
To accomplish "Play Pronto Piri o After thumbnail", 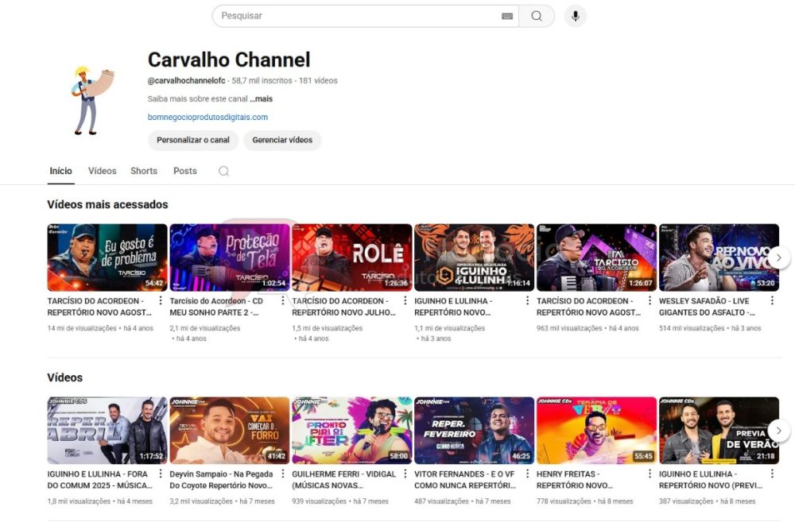I will [352, 431].
